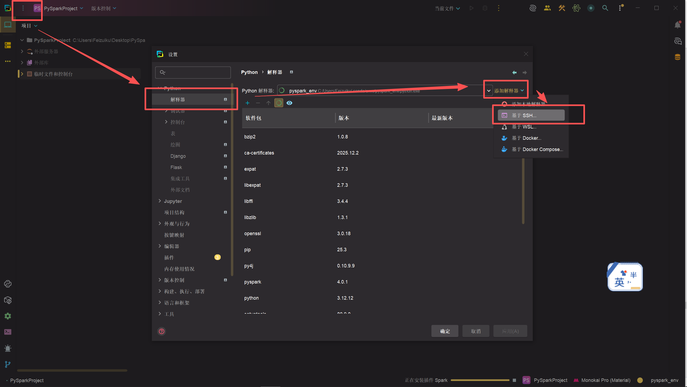This screenshot has height=387, width=687.
Task: Click the upgrade package up-arrow icon
Action: tap(268, 103)
